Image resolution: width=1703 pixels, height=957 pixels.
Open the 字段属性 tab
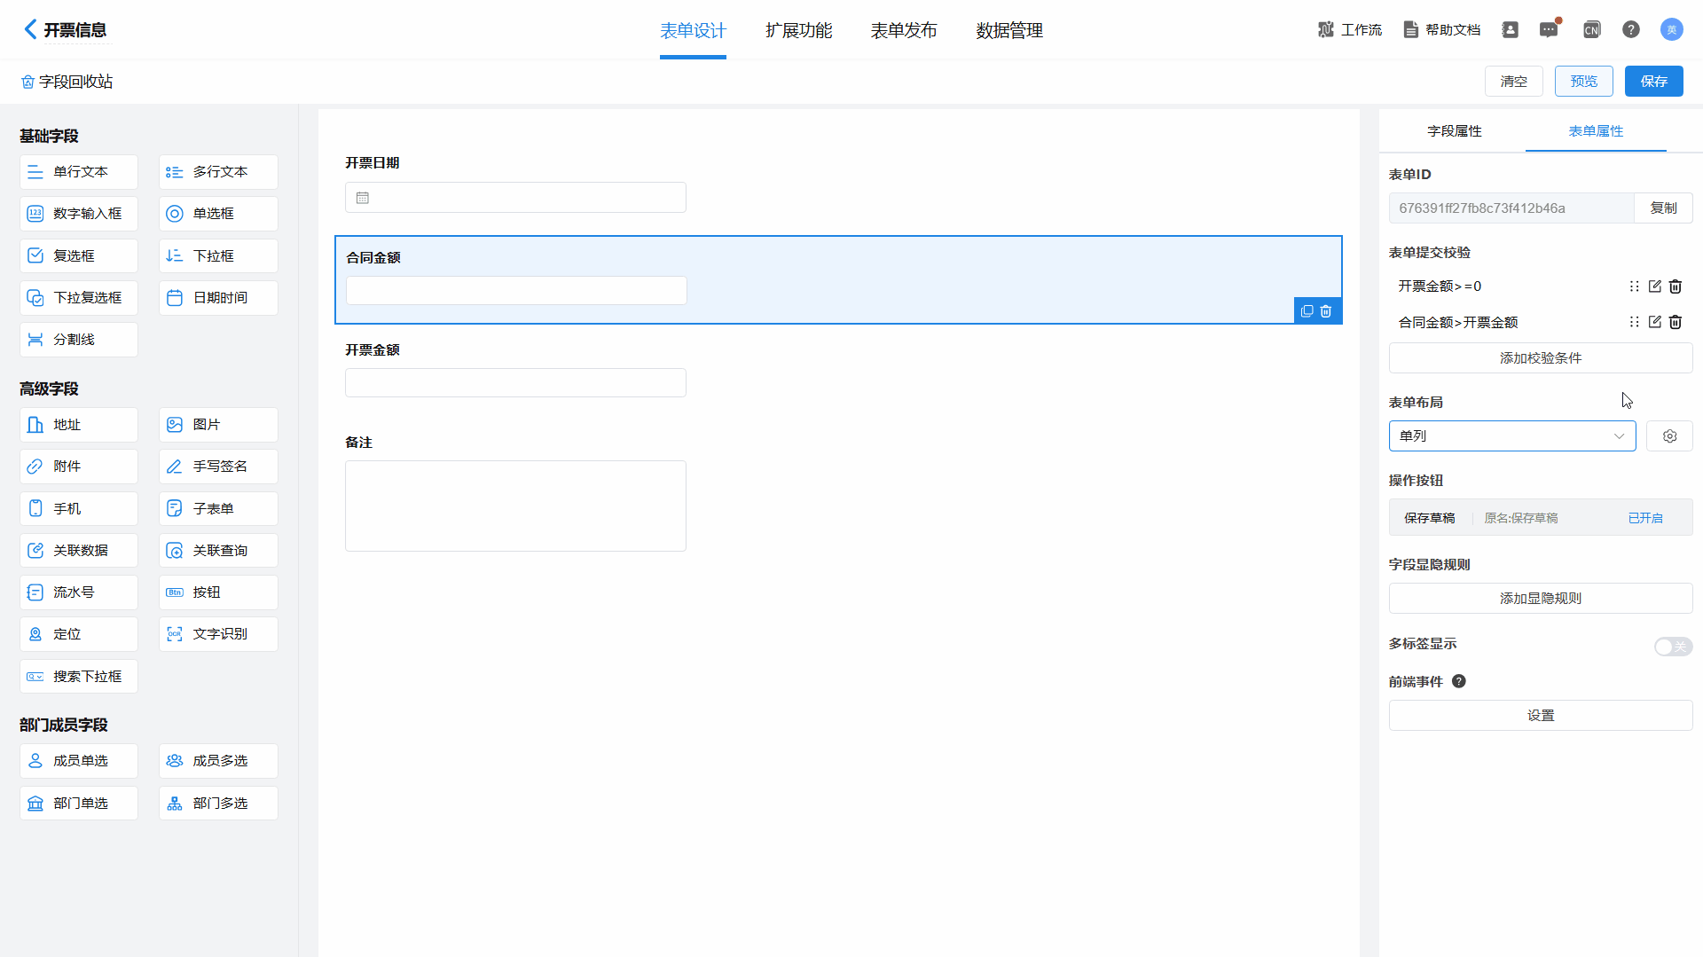point(1454,131)
